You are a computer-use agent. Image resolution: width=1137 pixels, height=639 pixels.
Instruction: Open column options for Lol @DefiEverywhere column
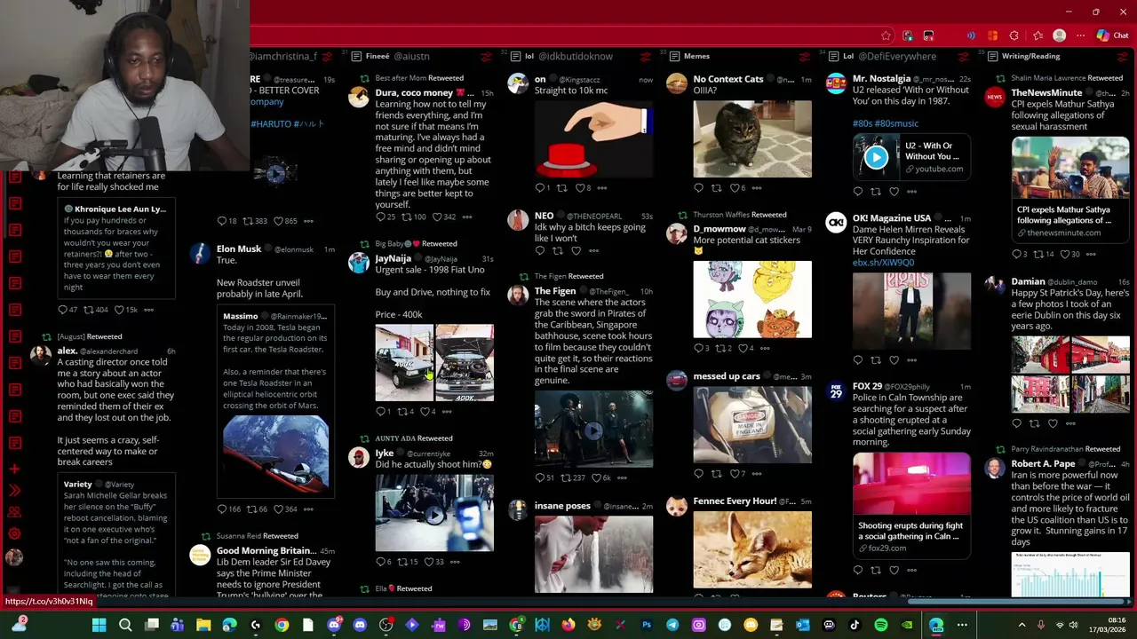point(963,56)
